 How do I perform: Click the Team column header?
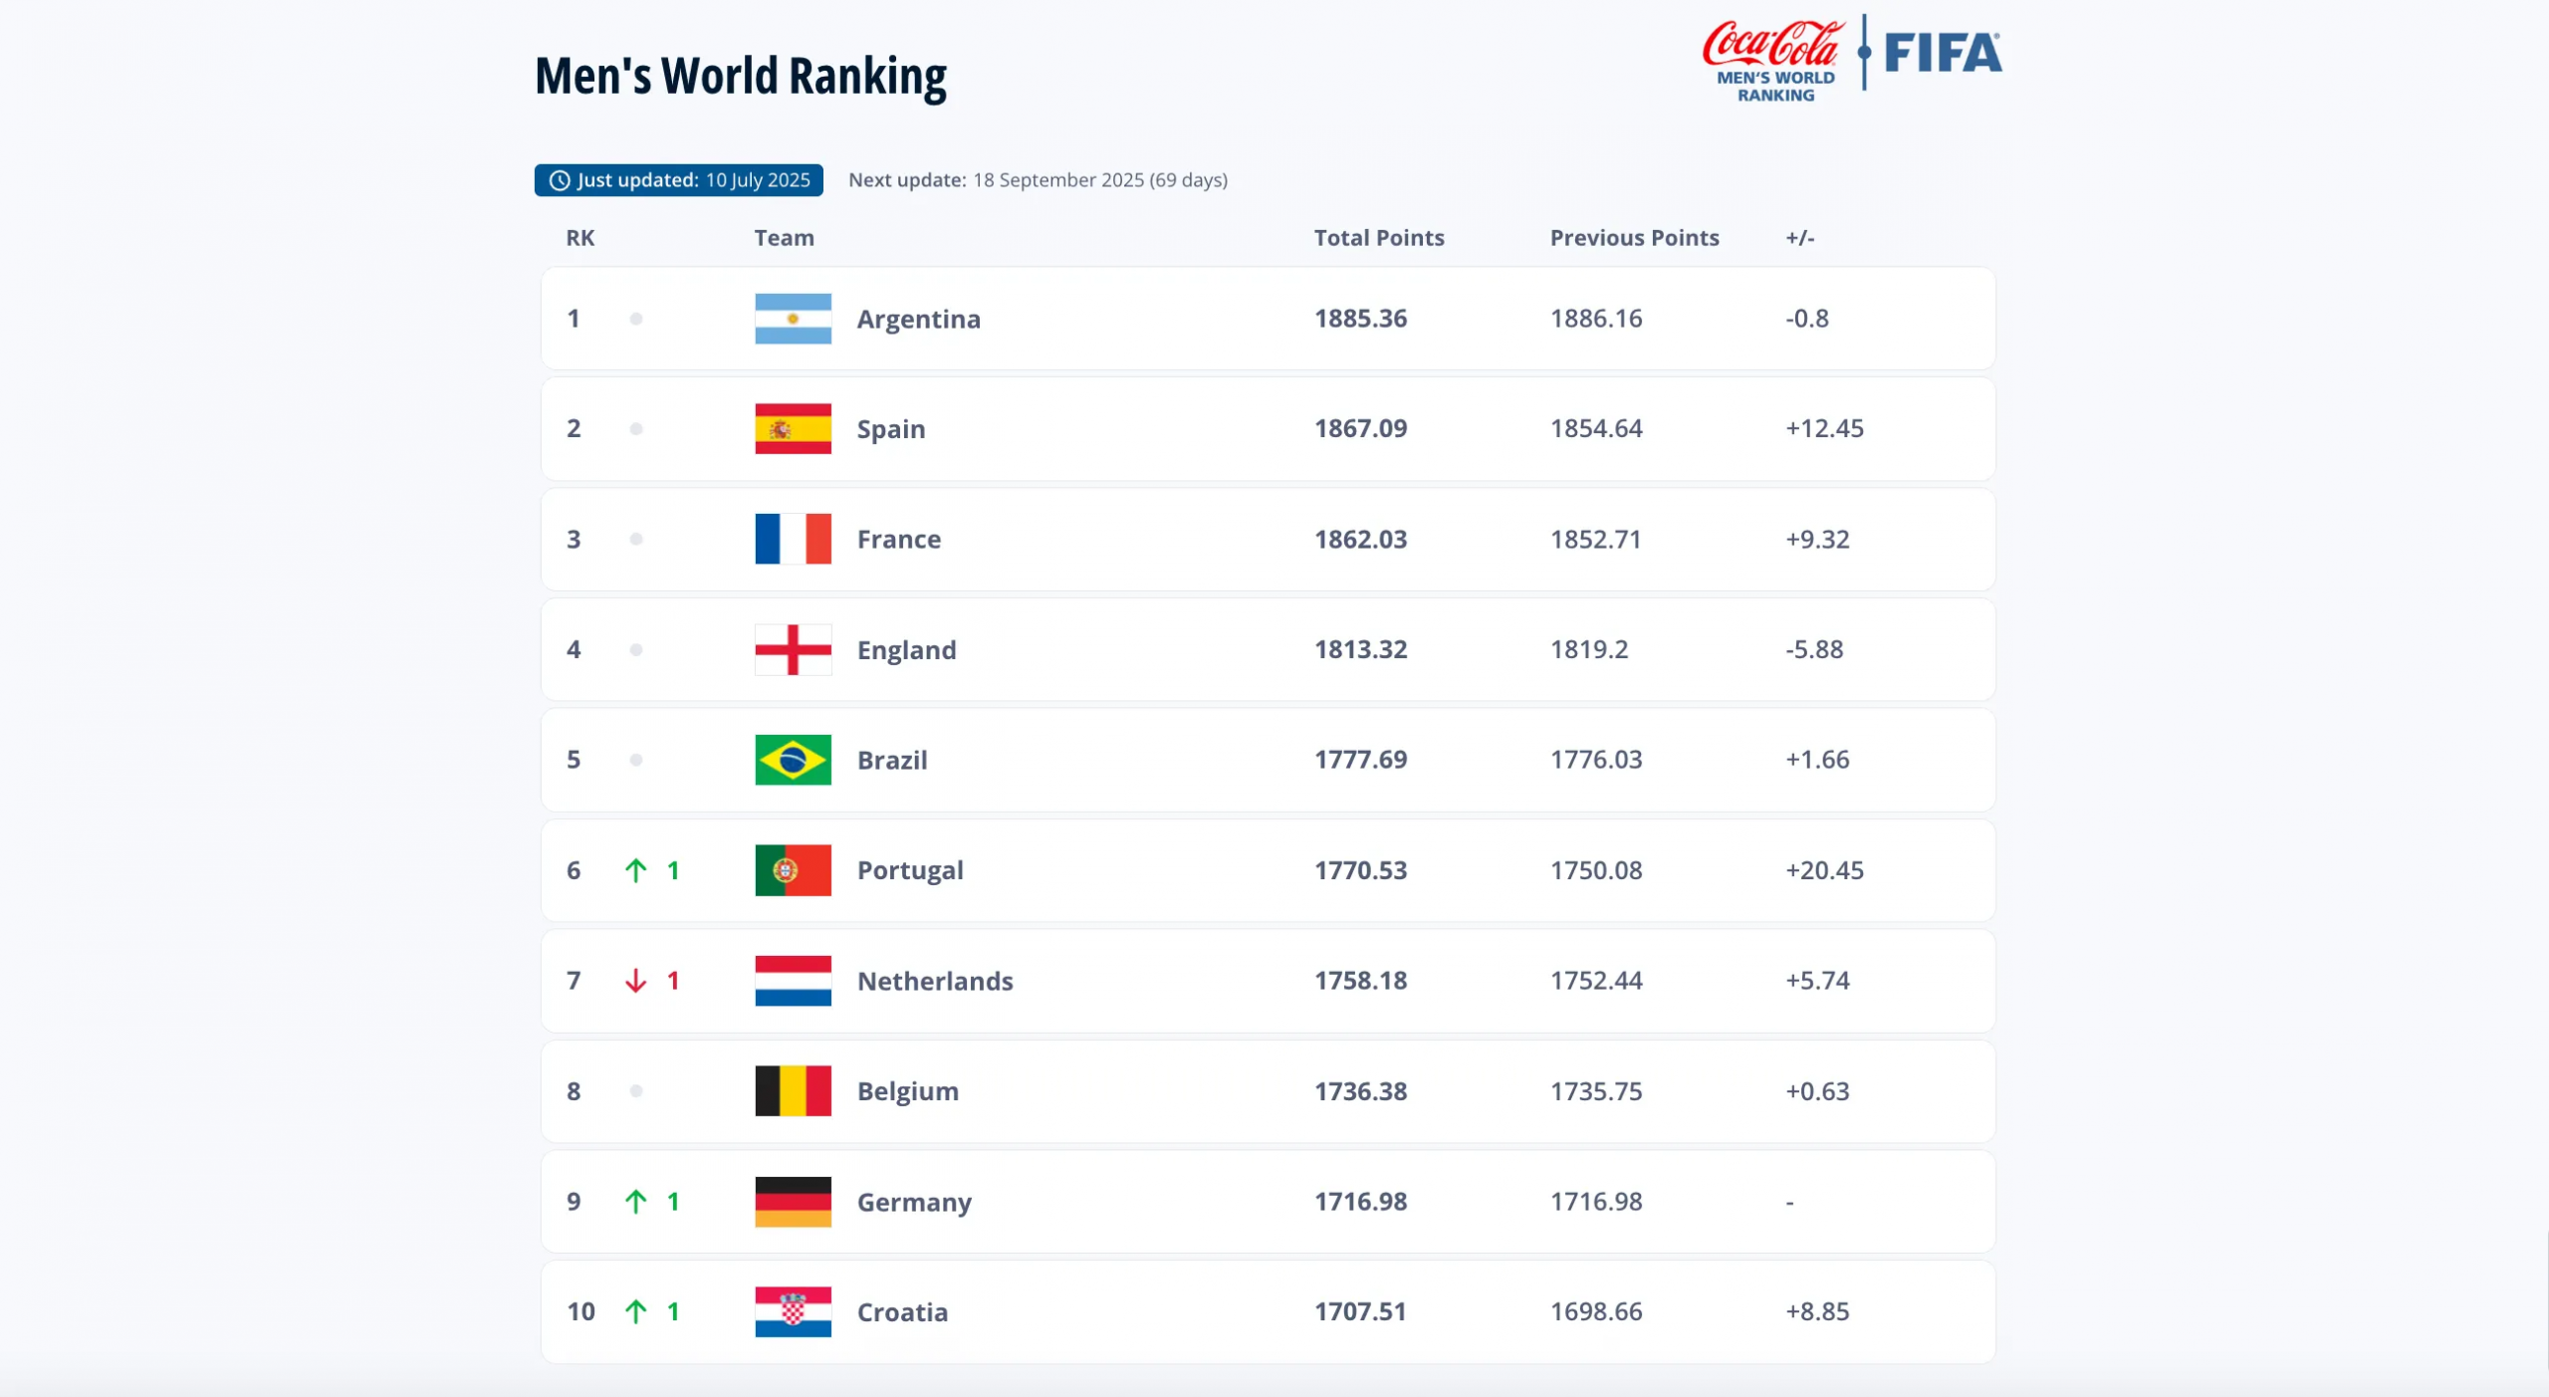click(784, 238)
